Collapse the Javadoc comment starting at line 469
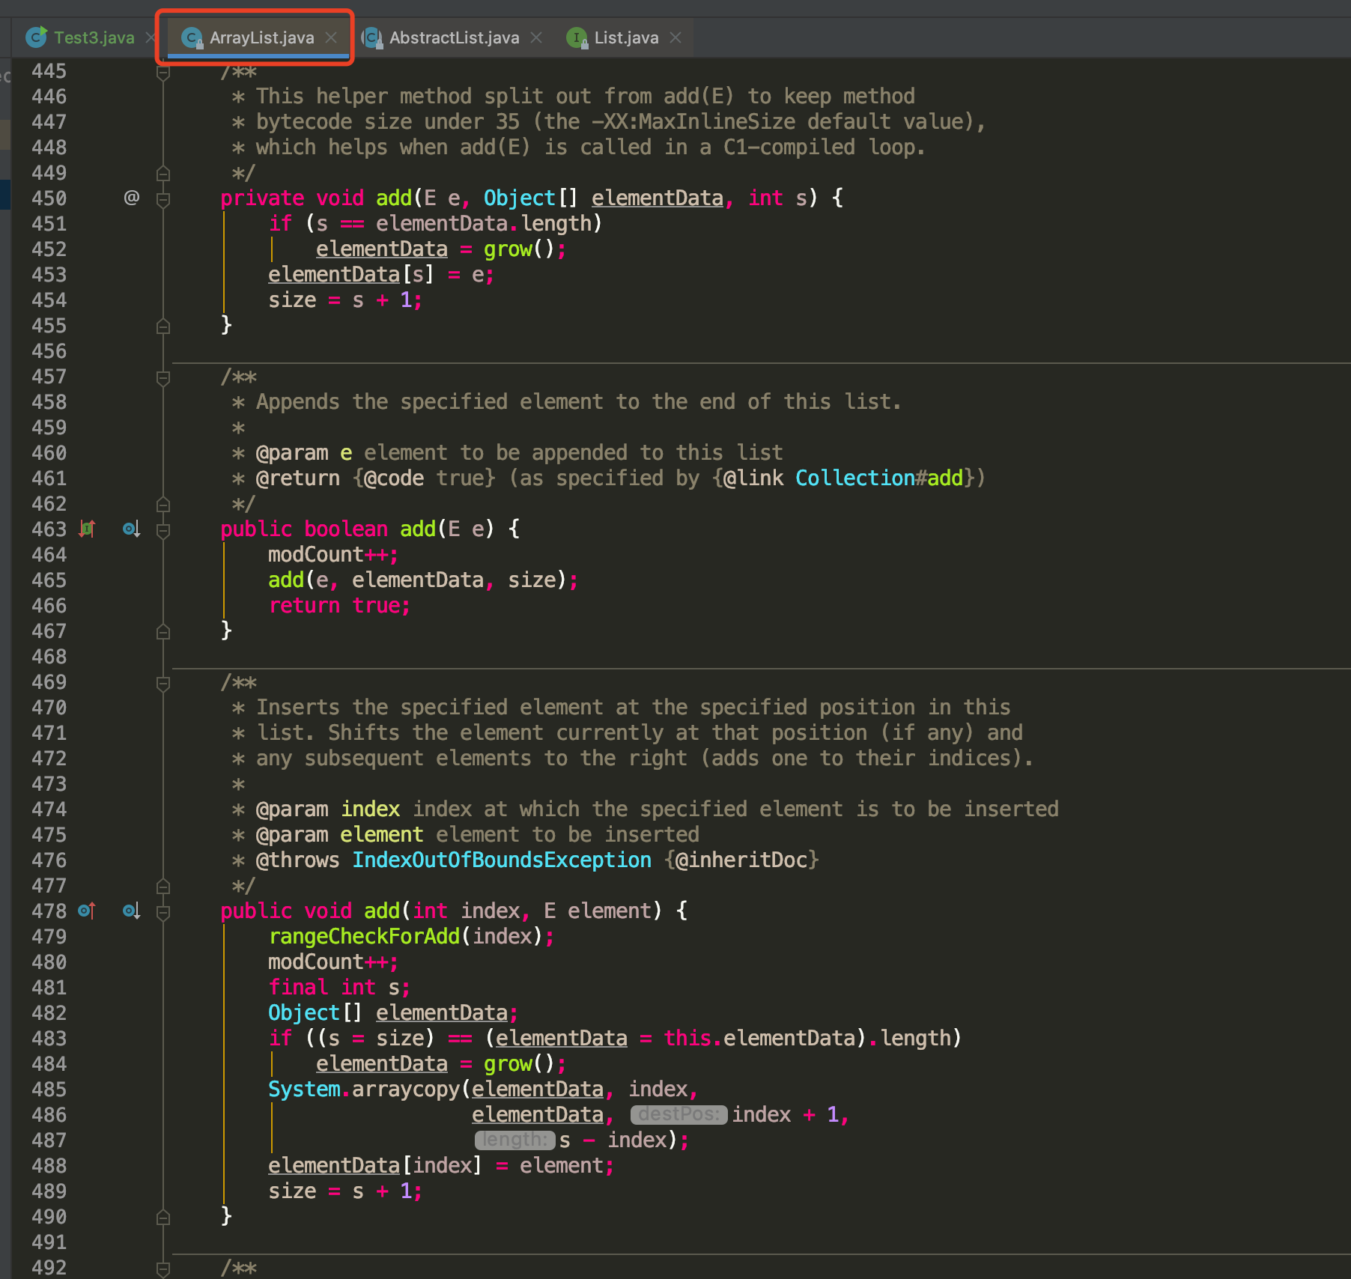The height and width of the screenshot is (1279, 1351). click(163, 682)
